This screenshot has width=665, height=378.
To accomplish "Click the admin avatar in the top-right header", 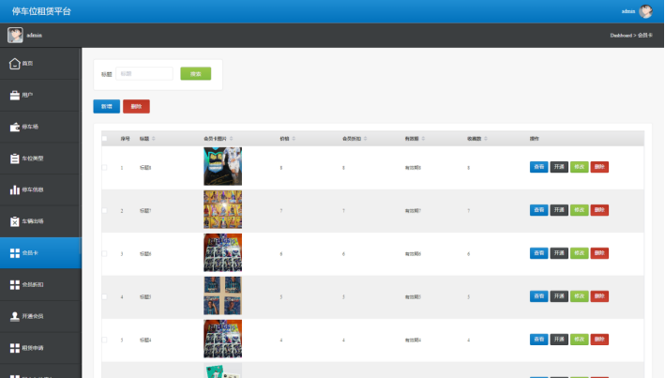I will [645, 11].
